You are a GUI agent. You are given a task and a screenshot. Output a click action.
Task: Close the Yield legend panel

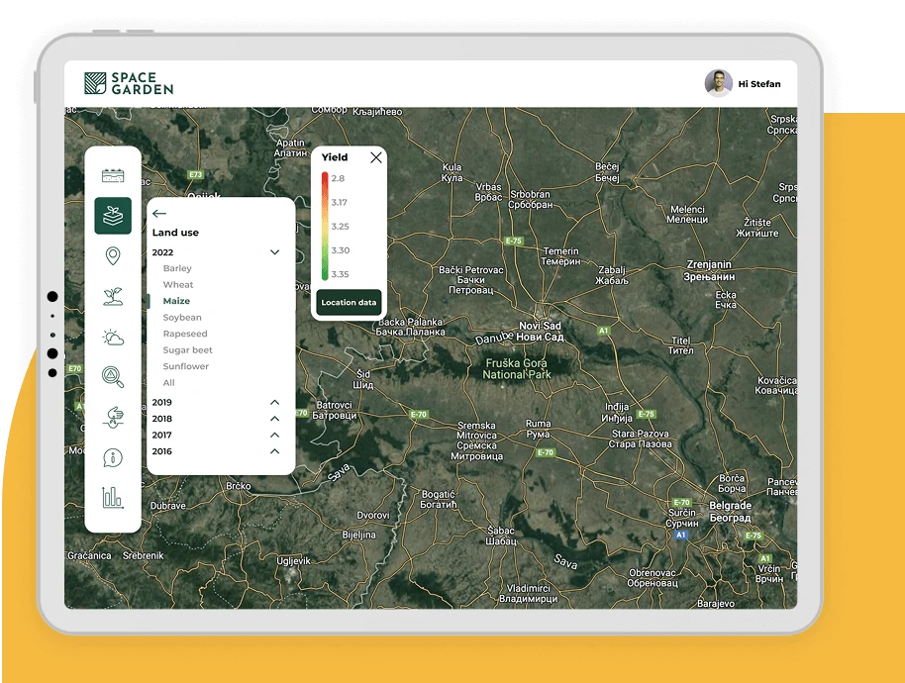pyautogui.click(x=375, y=157)
